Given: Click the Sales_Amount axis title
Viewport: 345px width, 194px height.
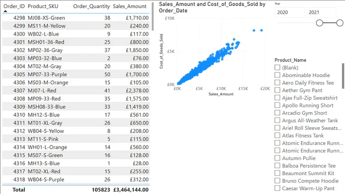Looking at the screenshot, I should point(221,94).
